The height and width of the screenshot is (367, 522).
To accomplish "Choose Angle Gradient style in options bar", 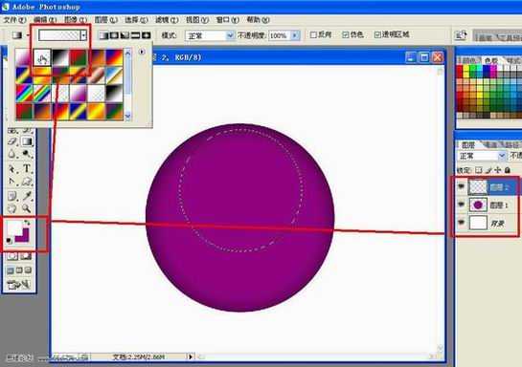I will 125,34.
